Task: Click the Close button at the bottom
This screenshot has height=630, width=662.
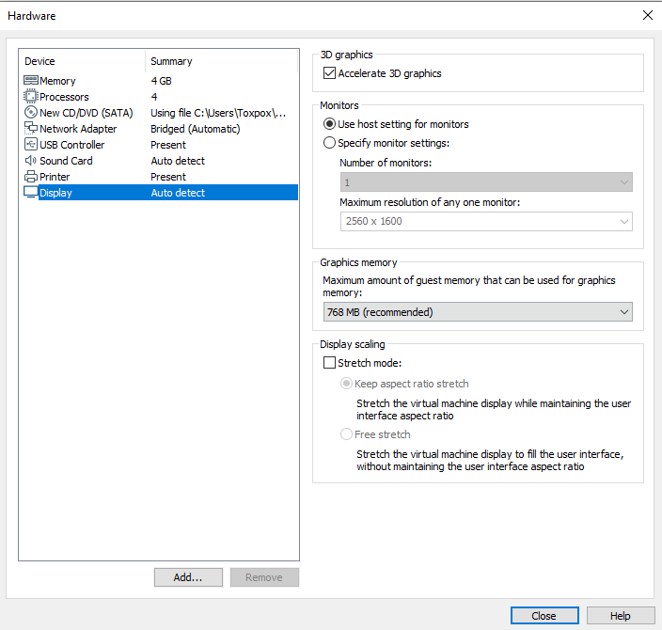Action: tap(544, 616)
